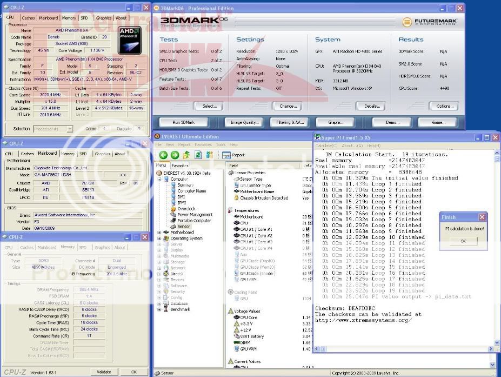
Task: Select the Overclock item in EVEREST tree
Action: point(186,209)
